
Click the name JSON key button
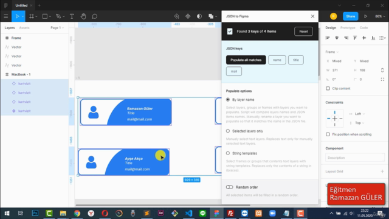click(277, 60)
